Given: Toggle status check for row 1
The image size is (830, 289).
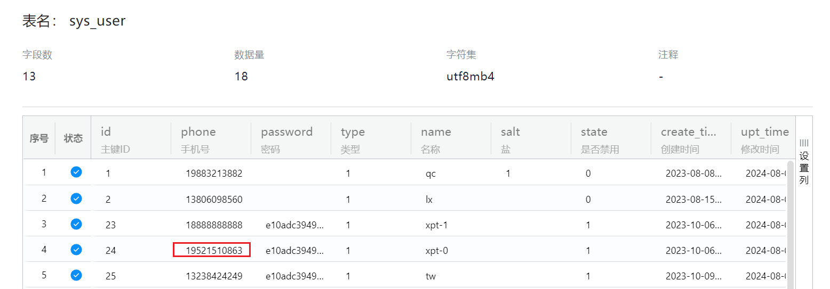Looking at the screenshot, I should click(x=76, y=172).
